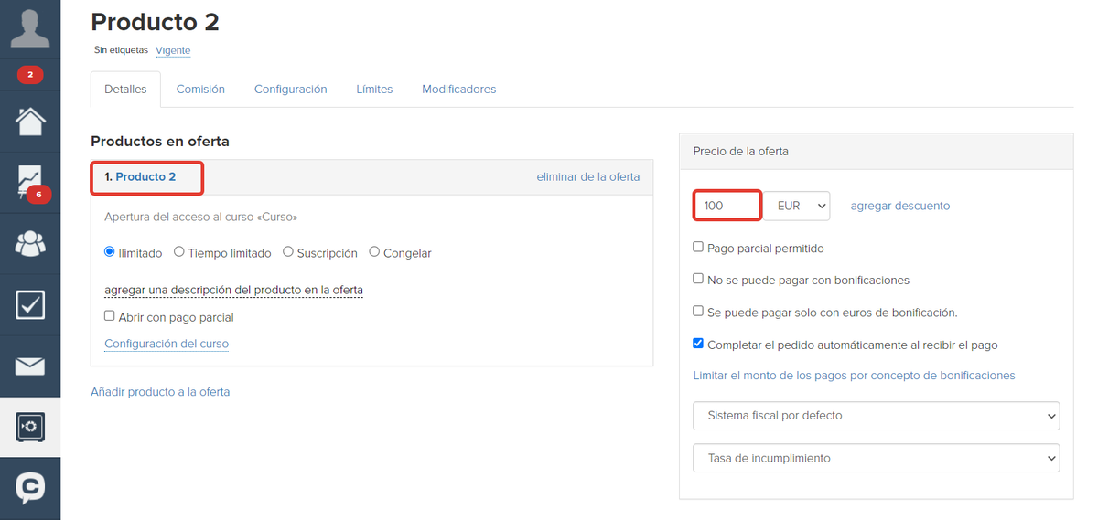1098x520 pixels.
Task: Select the Ilimitado radio option
Action: tap(110, 252)
